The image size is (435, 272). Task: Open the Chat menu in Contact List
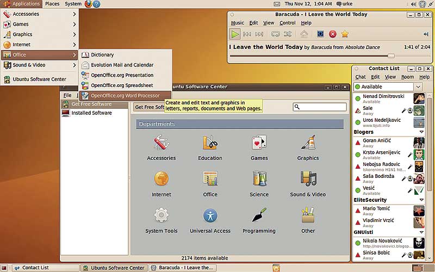[x=361, y=77]
